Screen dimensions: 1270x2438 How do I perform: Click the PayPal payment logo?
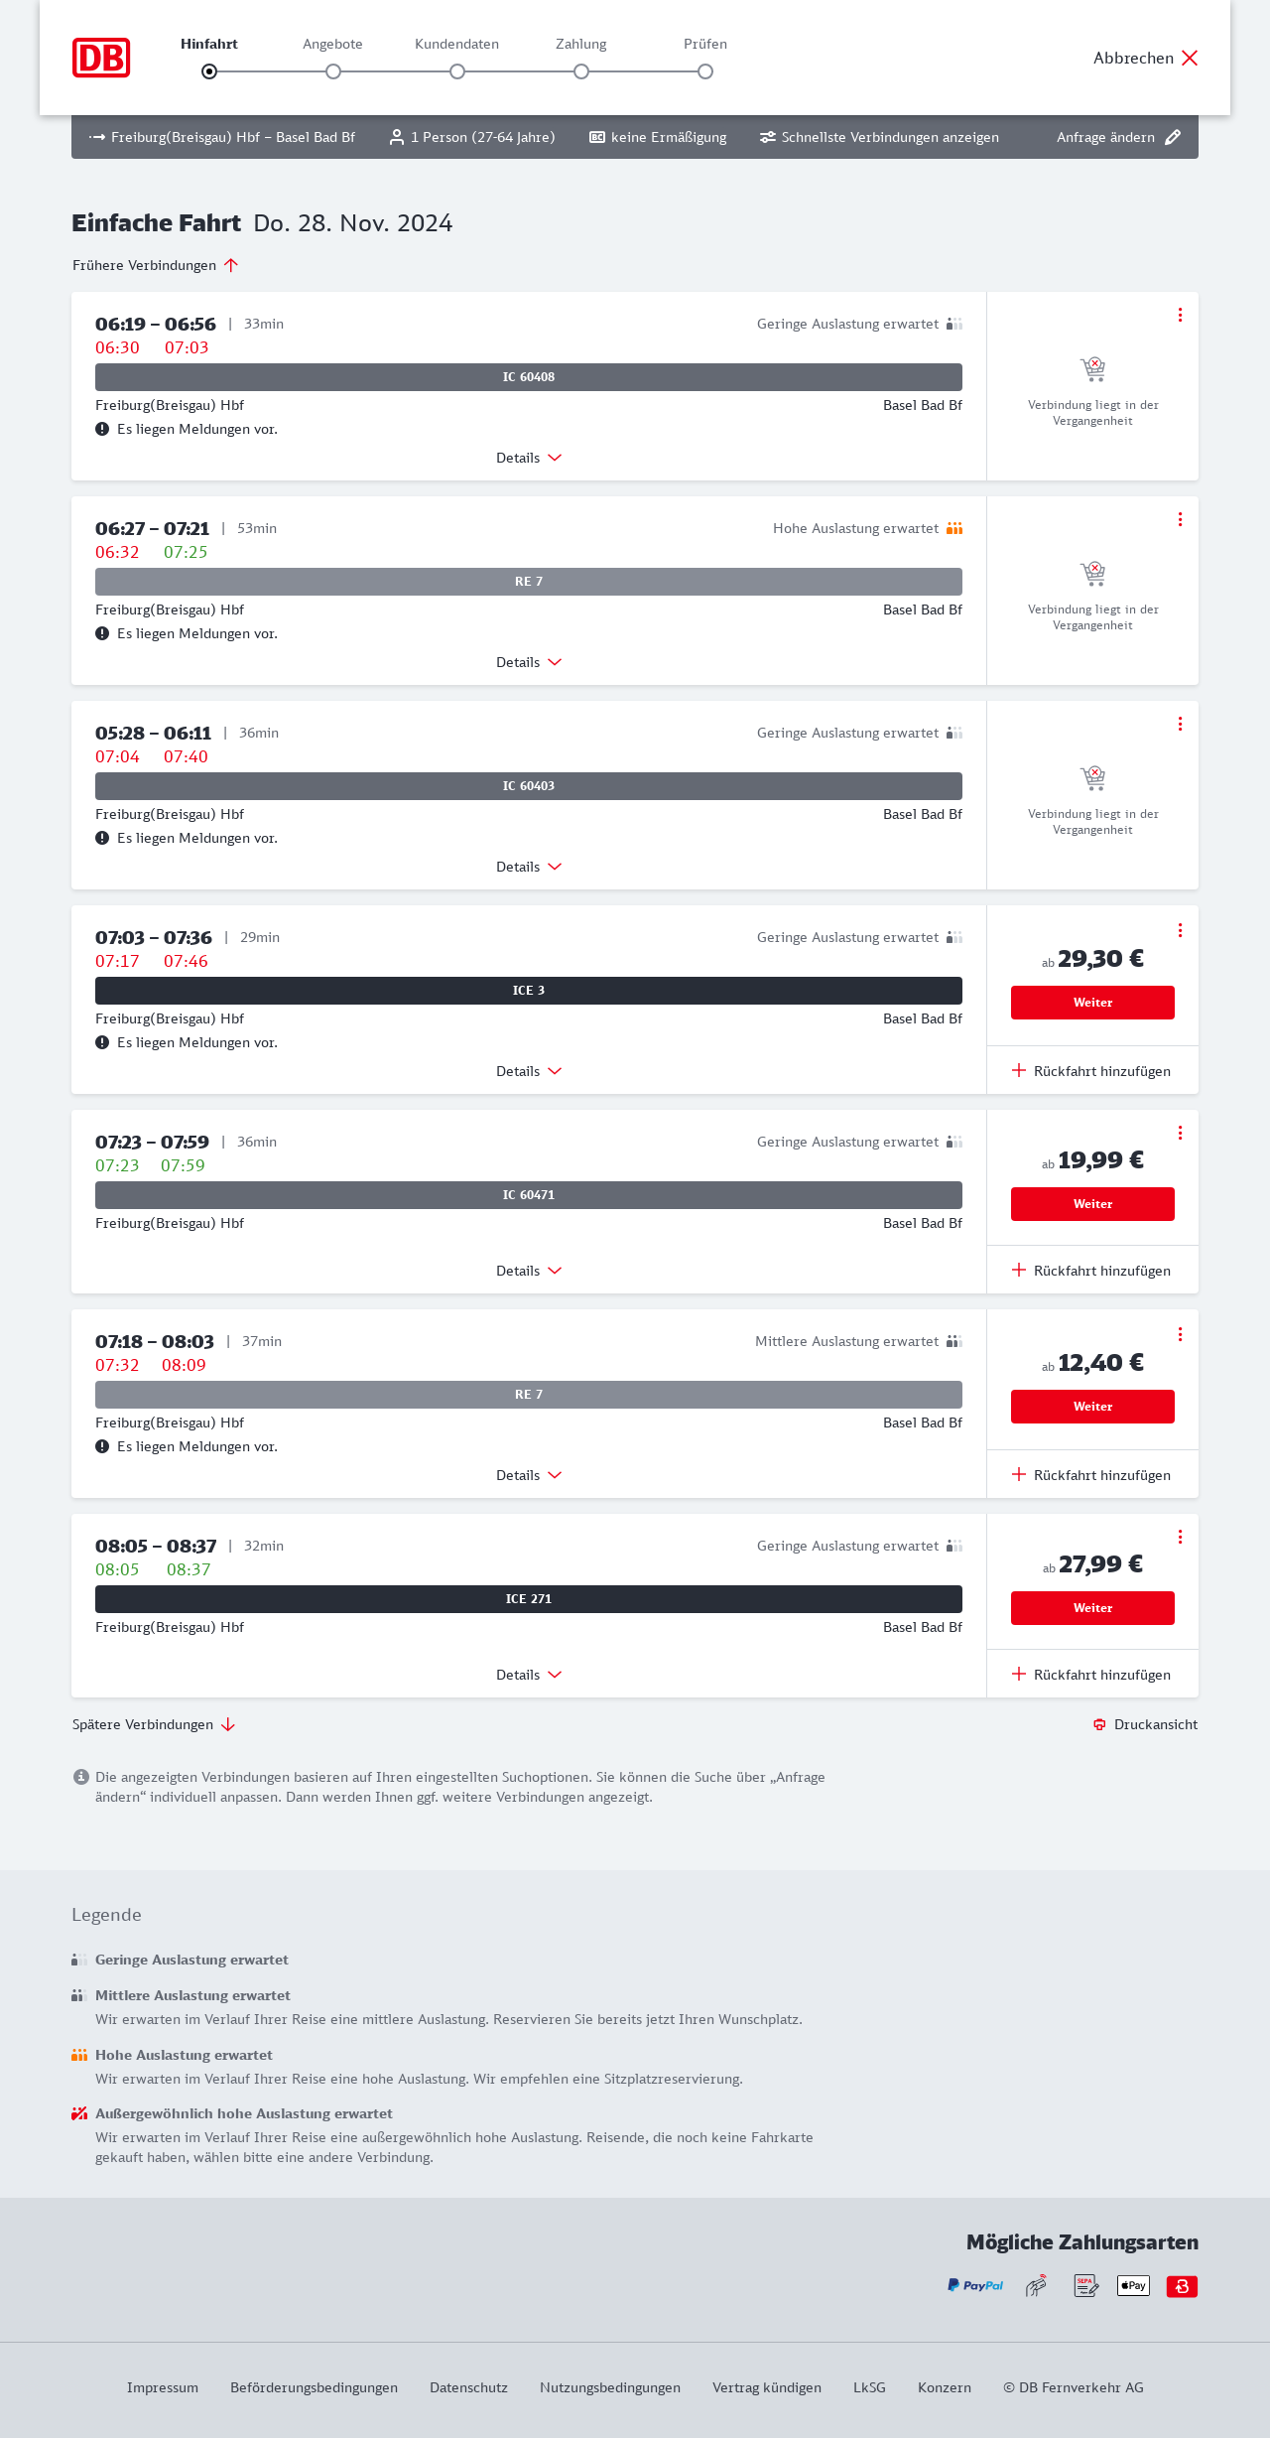click(975, 2285)
